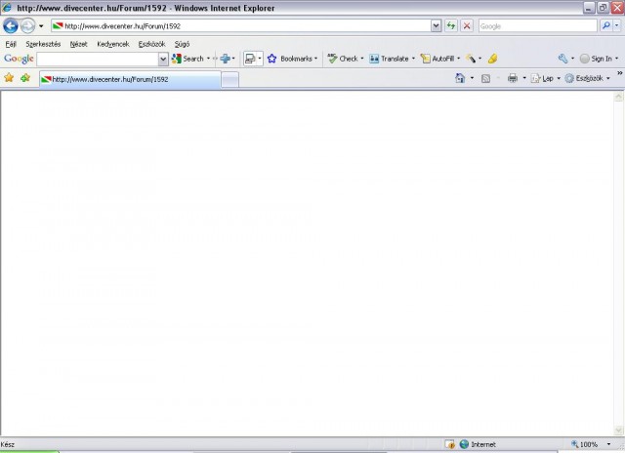This screenshot has width=625, height=453.
Task: Click the Sign In button
Action: 596,59
